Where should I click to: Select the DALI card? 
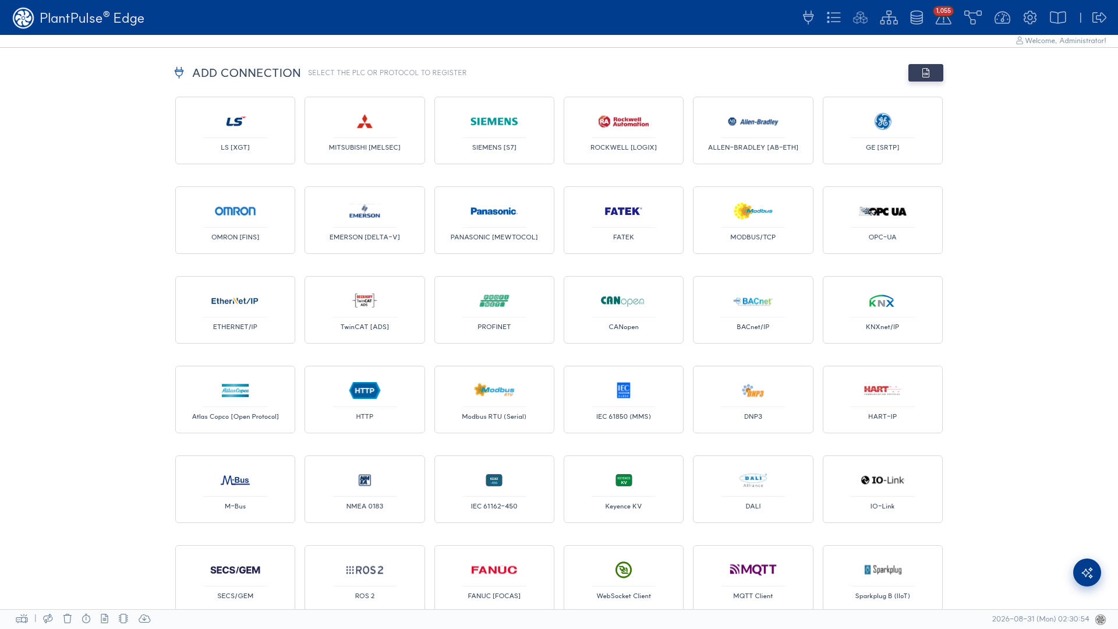753,489
